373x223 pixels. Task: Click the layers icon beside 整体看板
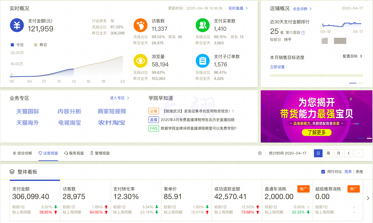12,172
